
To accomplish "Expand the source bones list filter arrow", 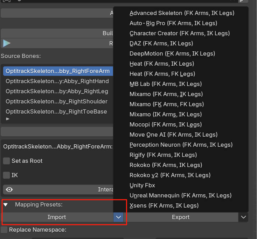I will click(x=8, y=119).
